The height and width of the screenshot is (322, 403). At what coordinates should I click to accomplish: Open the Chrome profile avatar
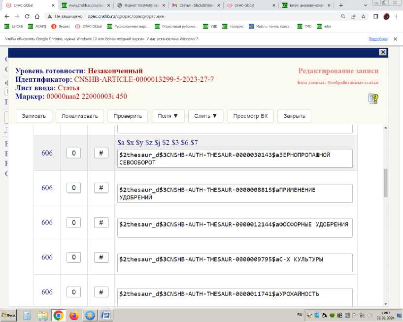pyautogui.click(x=386, y=16)
